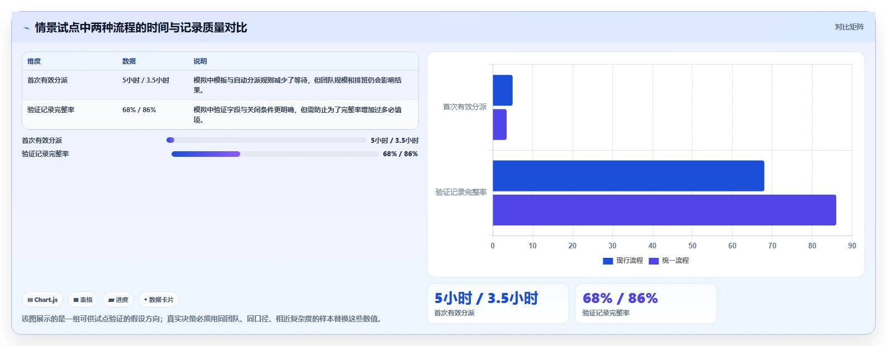The image size is (887, 346).
Task: Click the card title 情景试点中两种流程
Action: (141, 28)
